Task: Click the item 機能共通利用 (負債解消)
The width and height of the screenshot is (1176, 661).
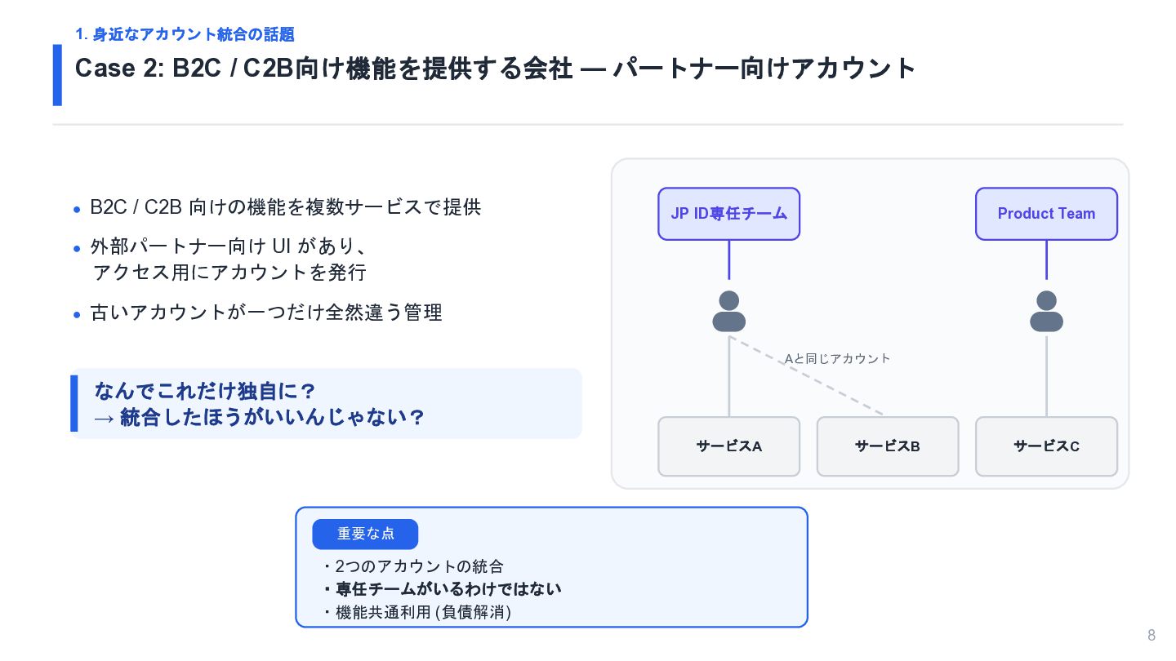Action: pos(416,612)
